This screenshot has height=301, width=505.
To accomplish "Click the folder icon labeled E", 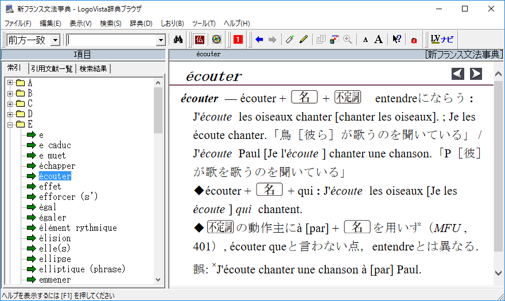I will pyautogui.click(x=20, y=124).
